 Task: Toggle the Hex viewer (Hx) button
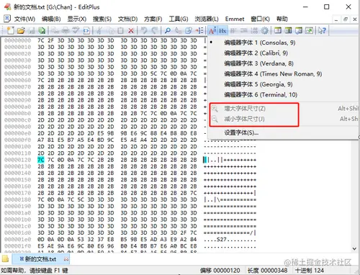pos(222,30)
